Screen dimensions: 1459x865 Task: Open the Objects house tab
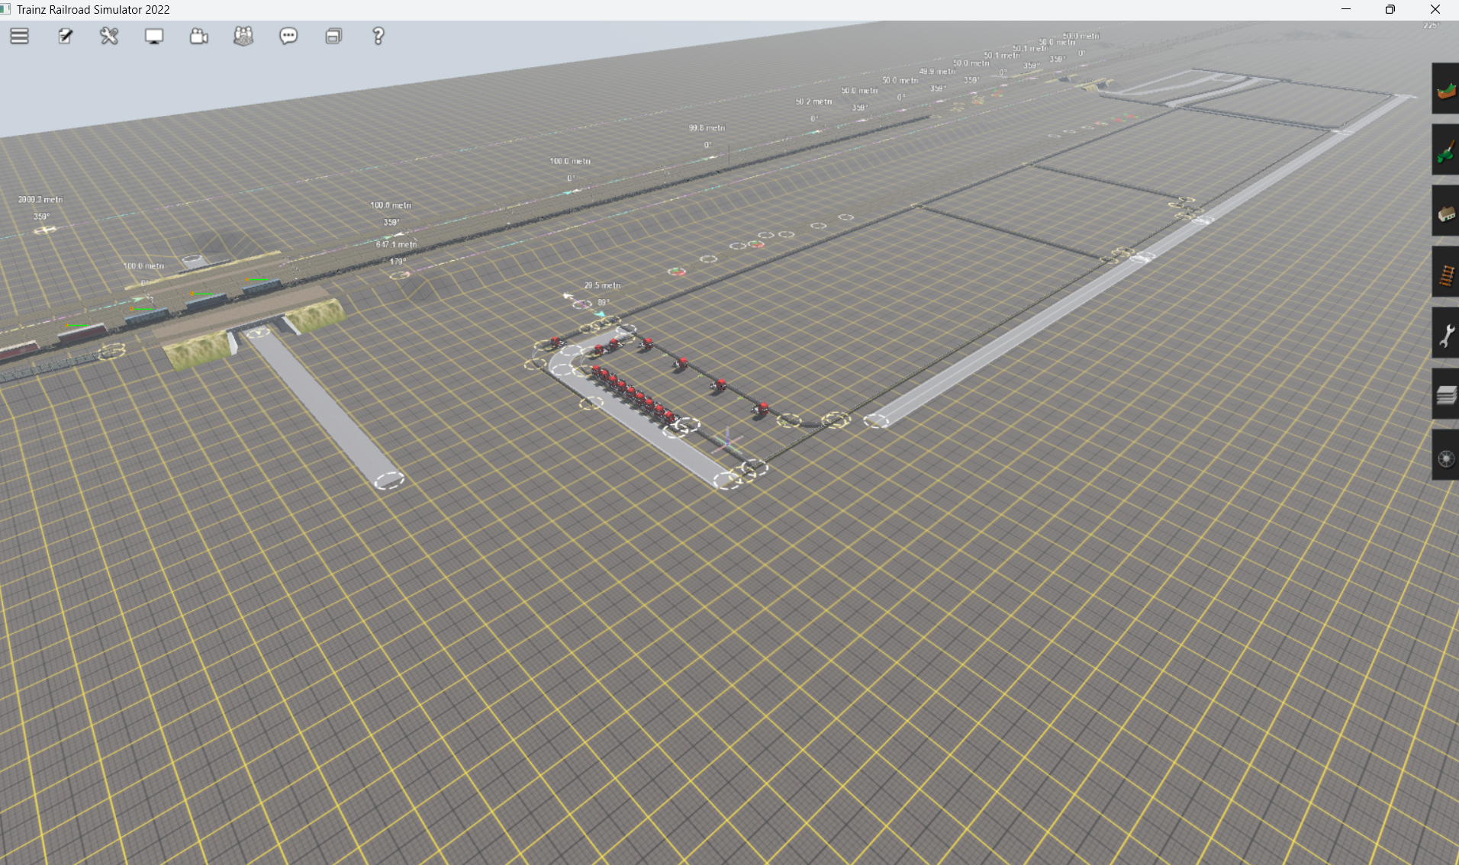(1445, 211)
